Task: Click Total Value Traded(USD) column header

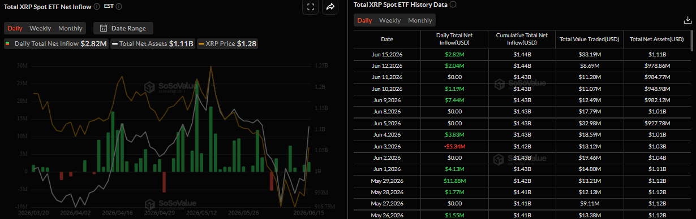Action: (x=589, y=40)
